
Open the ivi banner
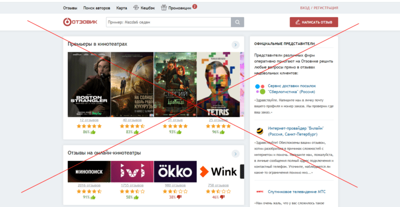point(132,171)
